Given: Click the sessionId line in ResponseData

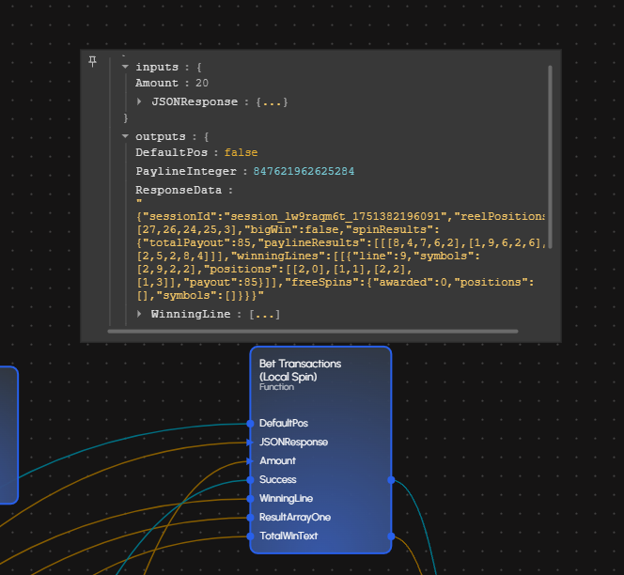Looking at the screenshot, I should 340,216.
